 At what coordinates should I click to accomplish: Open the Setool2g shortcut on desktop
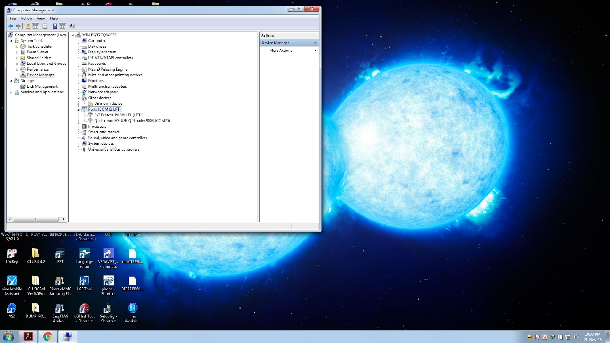(109, 313)
